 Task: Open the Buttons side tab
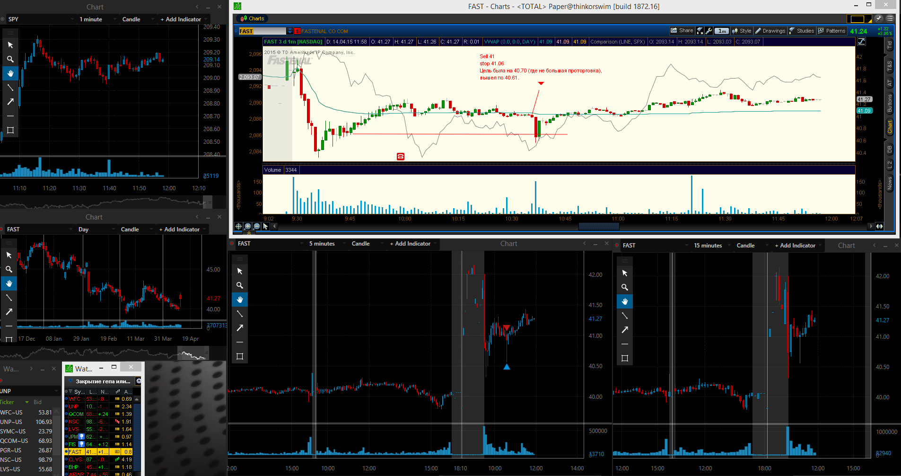tap(889, 103)
